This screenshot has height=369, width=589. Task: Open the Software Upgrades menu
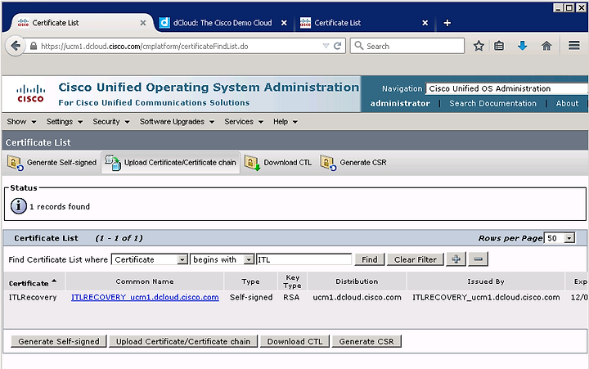(177, 122)
